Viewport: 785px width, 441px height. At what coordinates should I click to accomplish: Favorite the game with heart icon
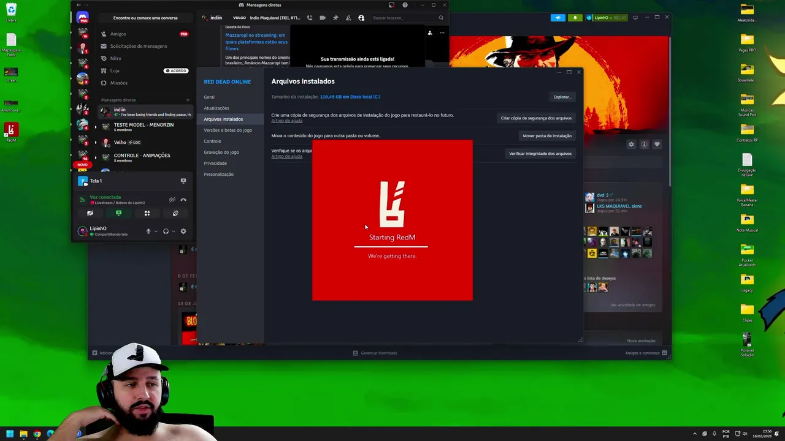click(x=657, y=144)
